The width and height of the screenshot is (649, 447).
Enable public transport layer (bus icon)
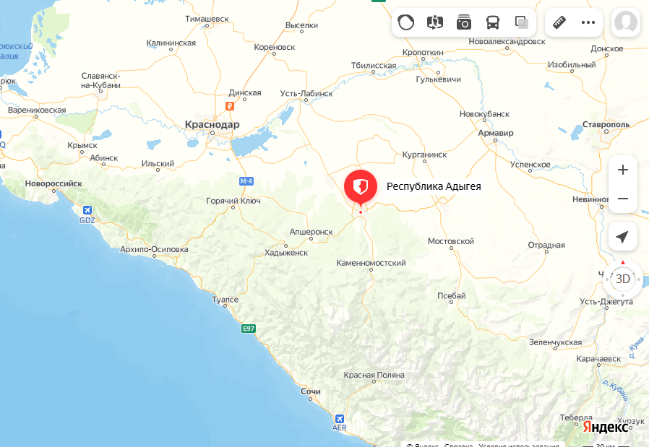493,22
